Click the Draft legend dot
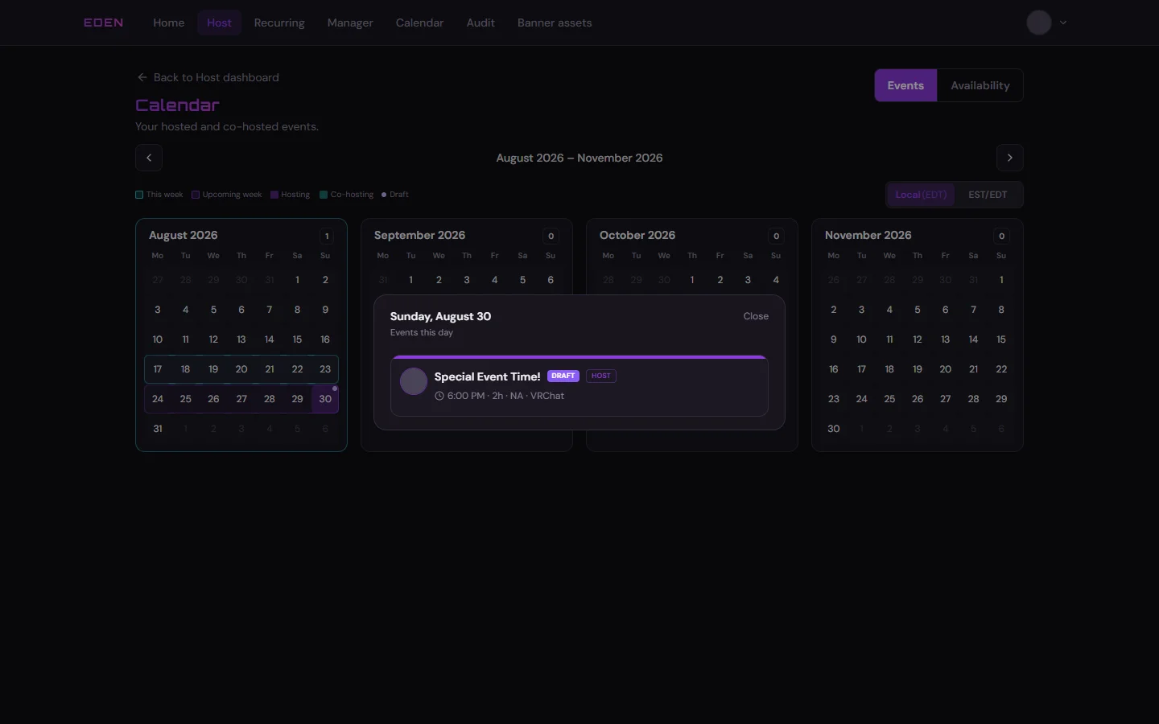 384,195
